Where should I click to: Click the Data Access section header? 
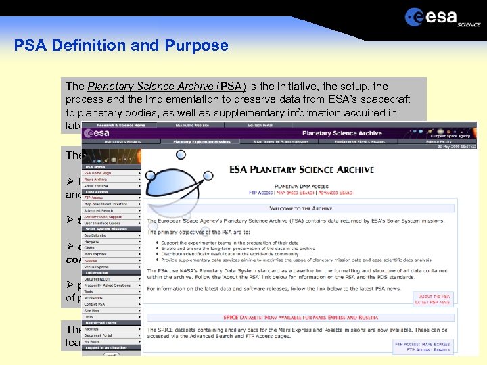[x=112, y=192]
